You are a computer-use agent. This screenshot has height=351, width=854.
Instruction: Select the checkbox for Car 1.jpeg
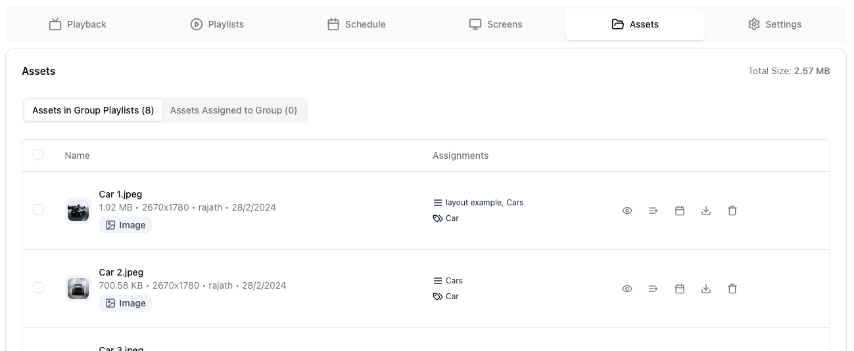[x=38, y=209]
